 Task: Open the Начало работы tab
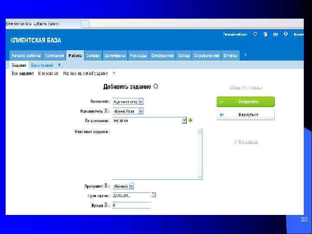coord(26,55)
